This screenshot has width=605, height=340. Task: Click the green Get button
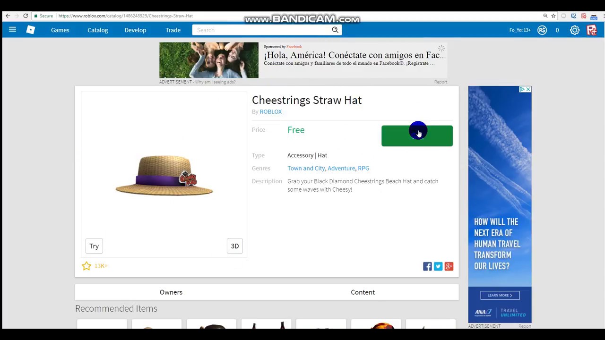tap(417, 136)
